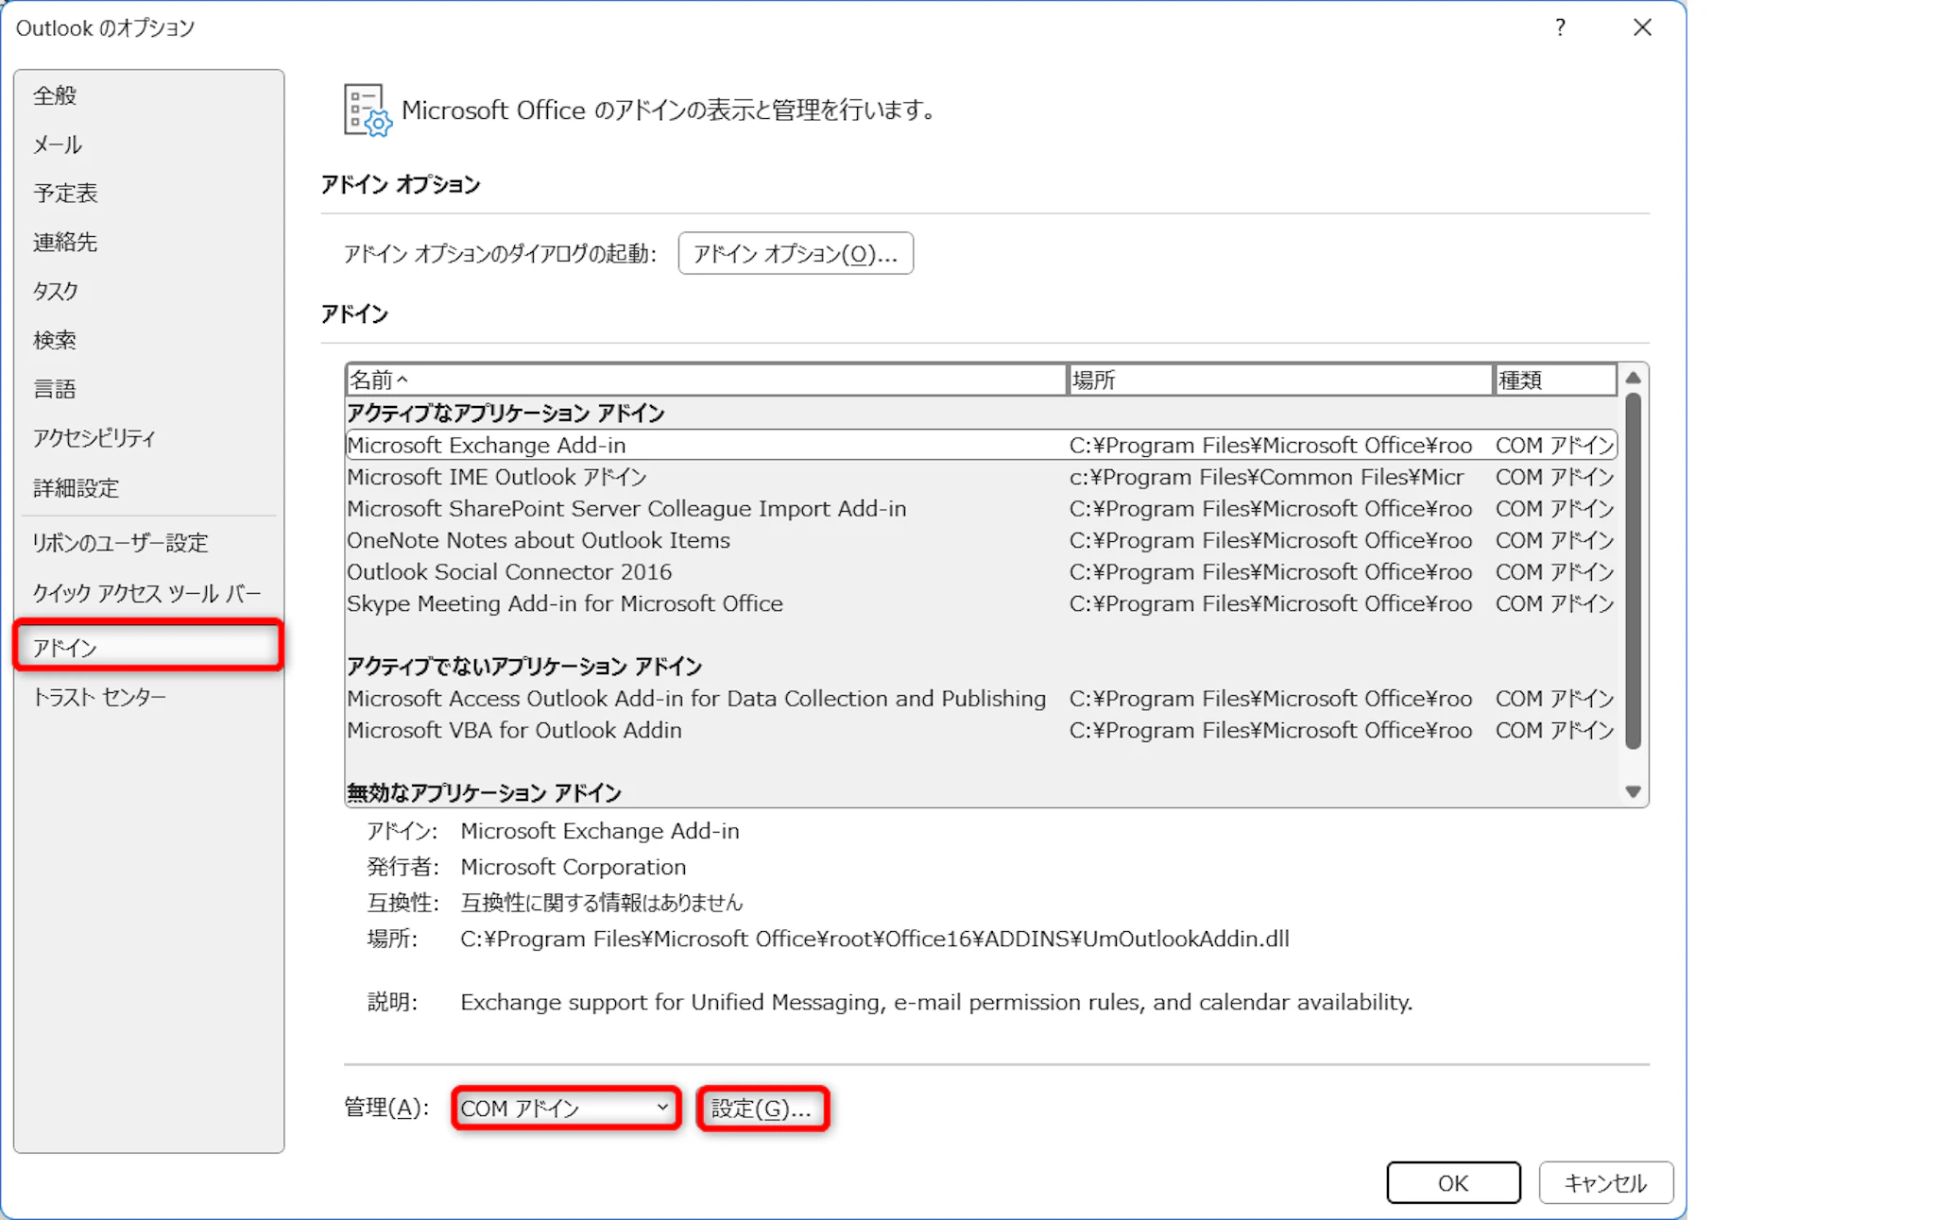Click the アドイン オプション(O)... button
This screenshot has height=1220, width=1935.
coord(795,253)
